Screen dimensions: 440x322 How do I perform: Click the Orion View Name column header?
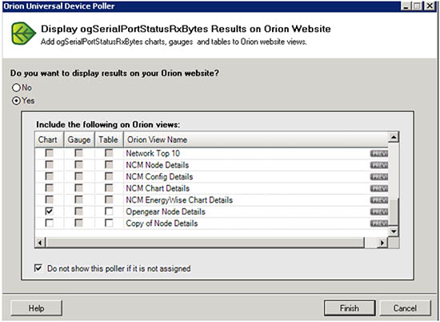coord(256,139)
